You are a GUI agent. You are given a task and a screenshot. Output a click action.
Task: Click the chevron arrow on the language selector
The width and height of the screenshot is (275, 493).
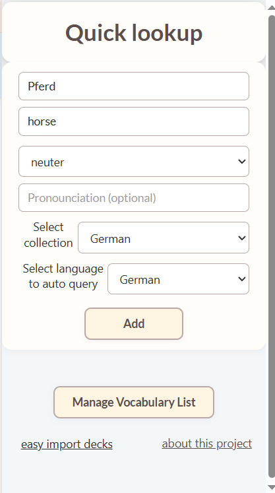[x=241, y=279]
